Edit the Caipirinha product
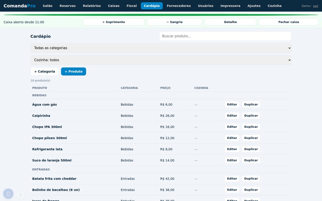The image size is (322, 201). click(x=232, y=116)
